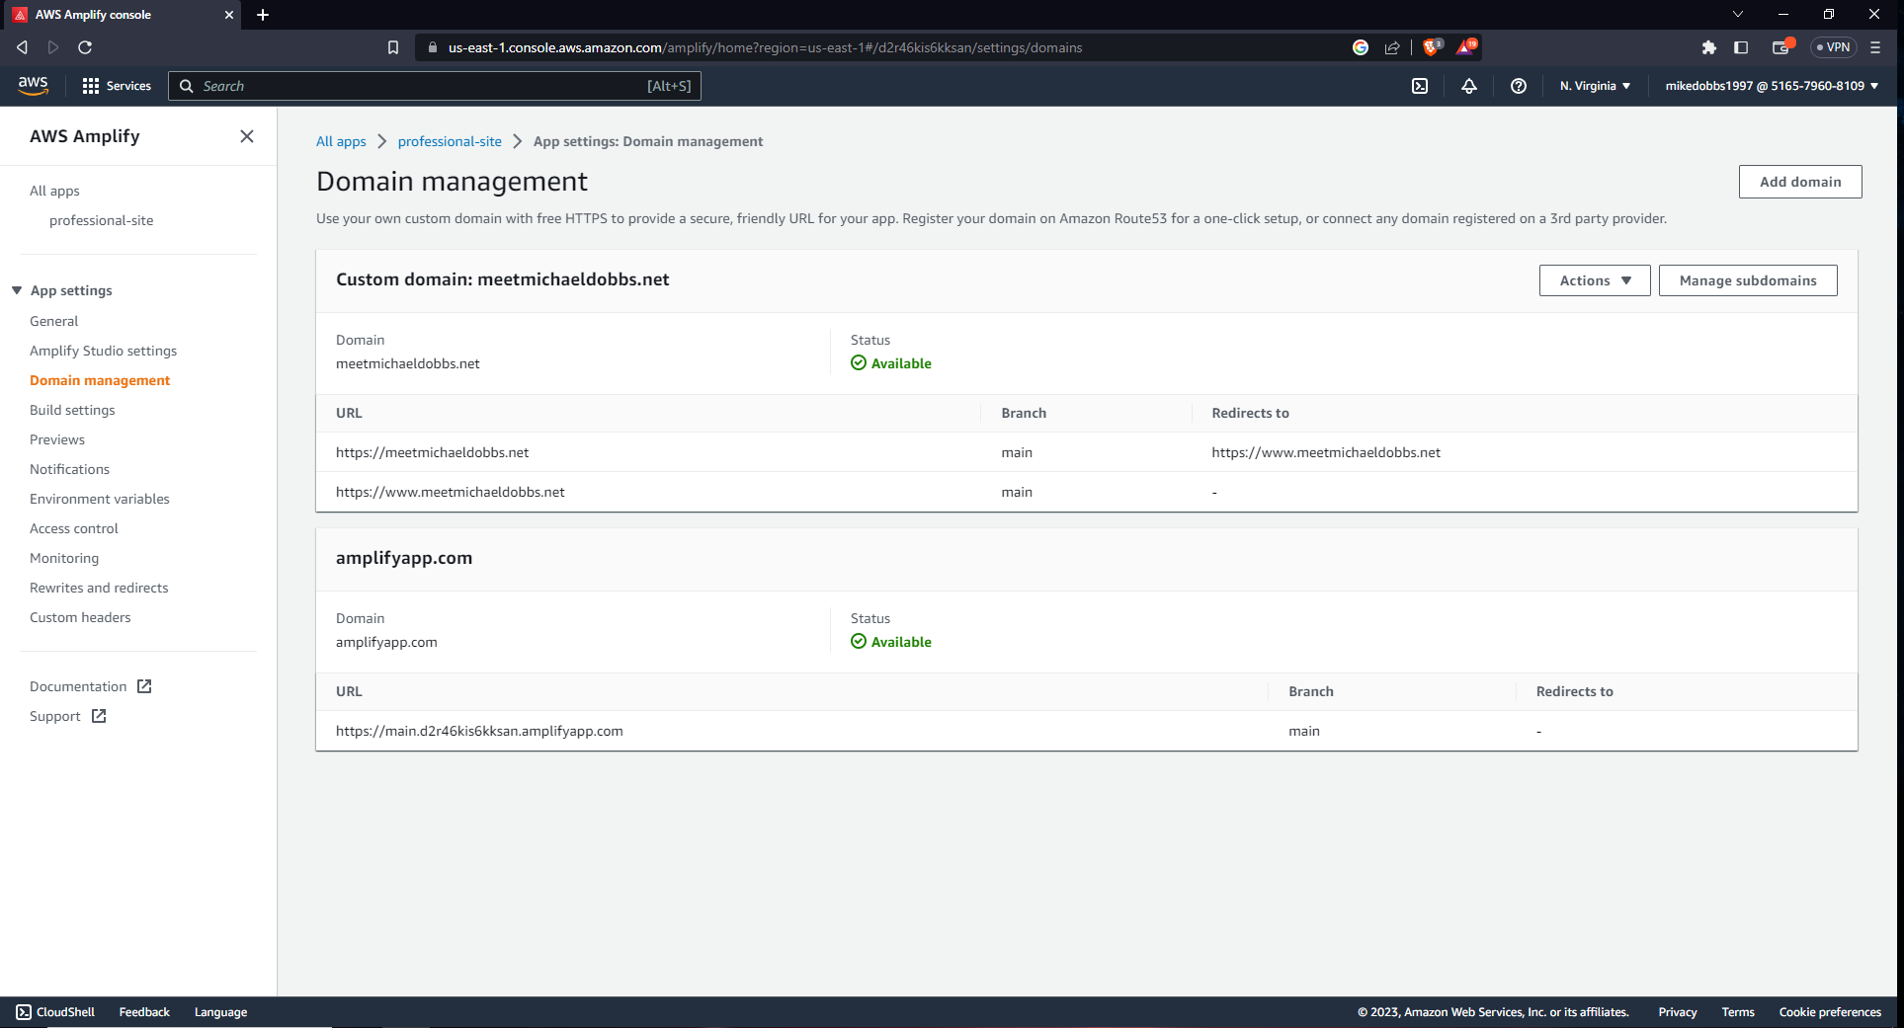Open AWS CloudShell icon in top navbar
The width and height of the screenshot is (1904, 1028).
coord(1420,86)
